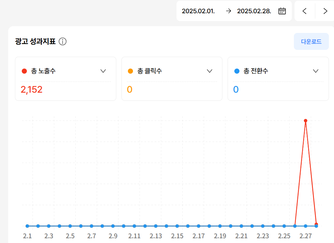
Task: Click the orange 총 클릭수 color dot
Action: (130, 71)
